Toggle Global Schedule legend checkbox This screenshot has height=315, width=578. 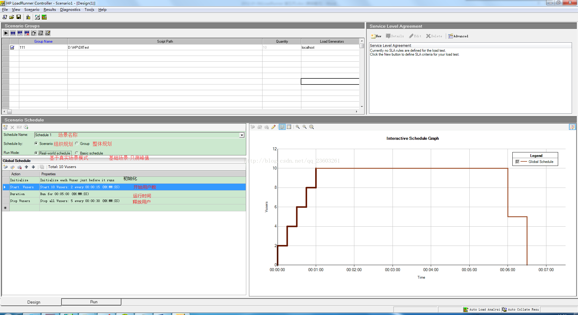(517, 162)
